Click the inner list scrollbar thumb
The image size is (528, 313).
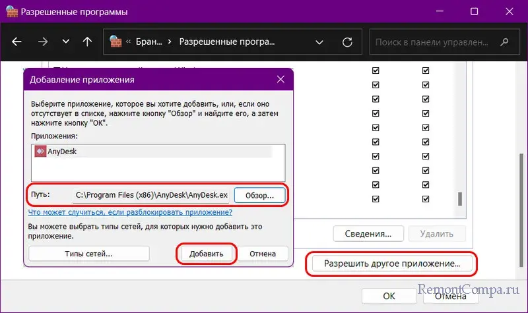(459, 199)
